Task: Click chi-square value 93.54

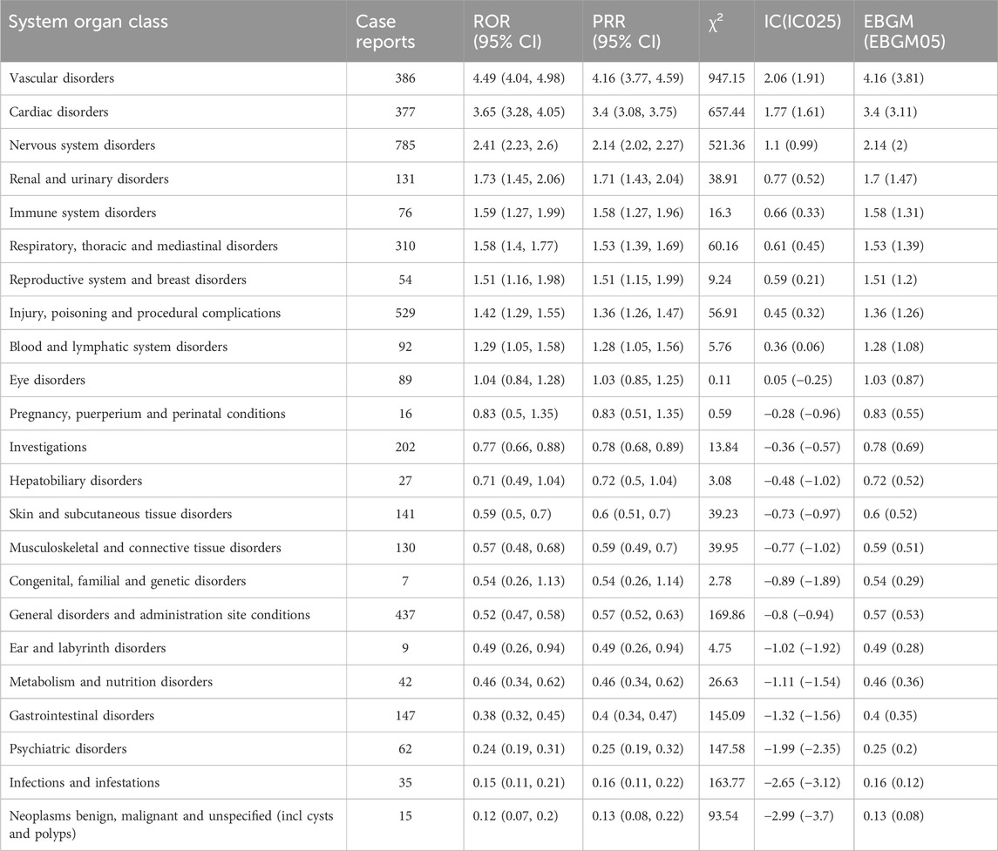Action: pos(723,816)
